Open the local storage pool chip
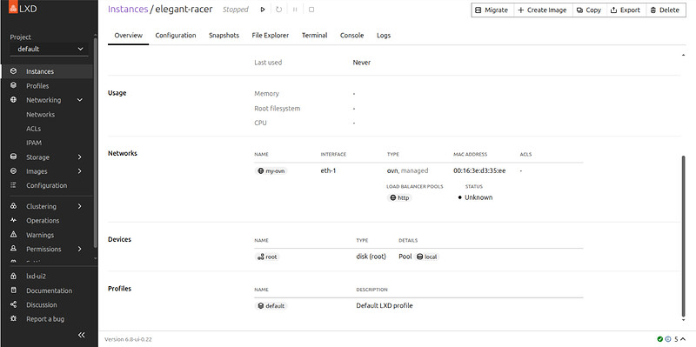The width and height of the screenshot is (696, 347). (426, 257)
